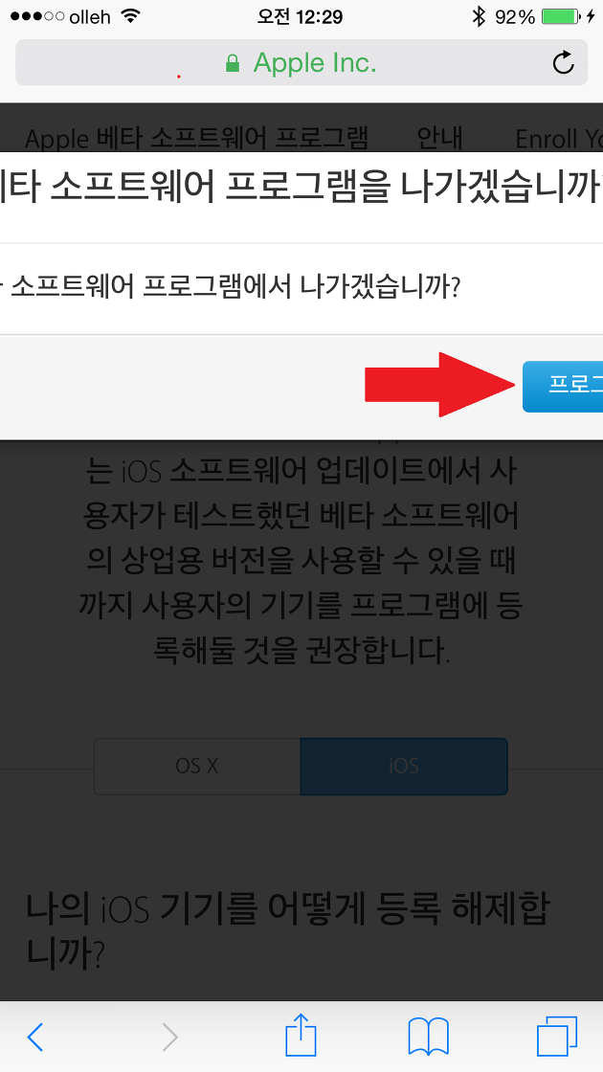The image size is (603, 1072).
Task: Open Apple 베타 소프트웨어 프로그램 nav link
Action: tap(197, 138)
